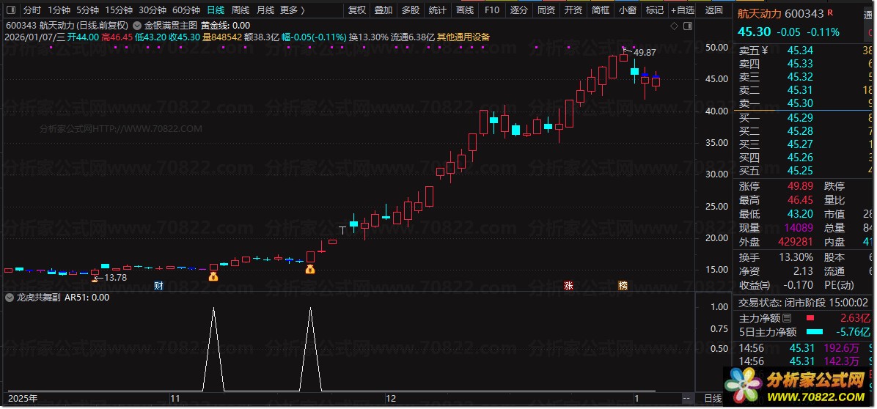Viewport: 877px width, 409px height.
Task: Click the 买五 price 45.25
Action: coord(800,170)
